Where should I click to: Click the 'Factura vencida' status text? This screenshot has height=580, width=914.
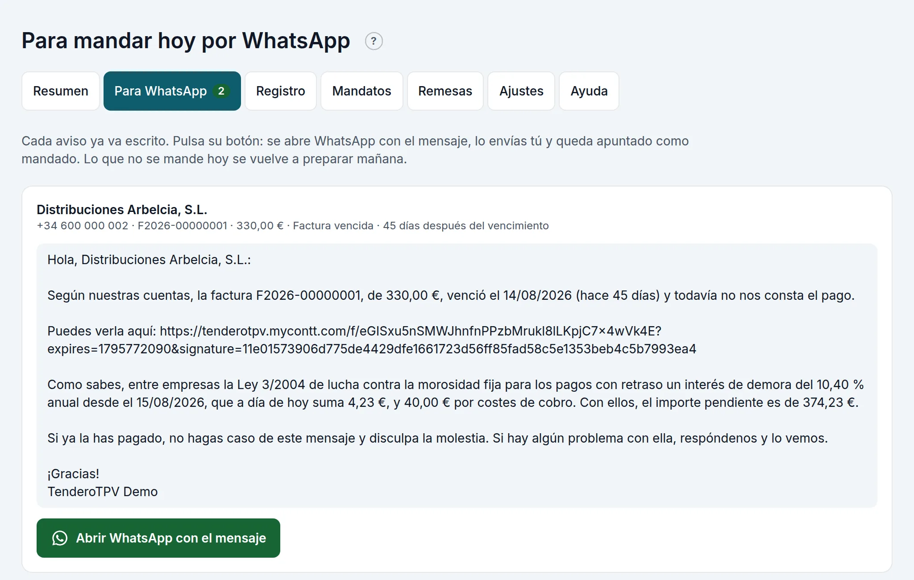click(x=333, y=226)
